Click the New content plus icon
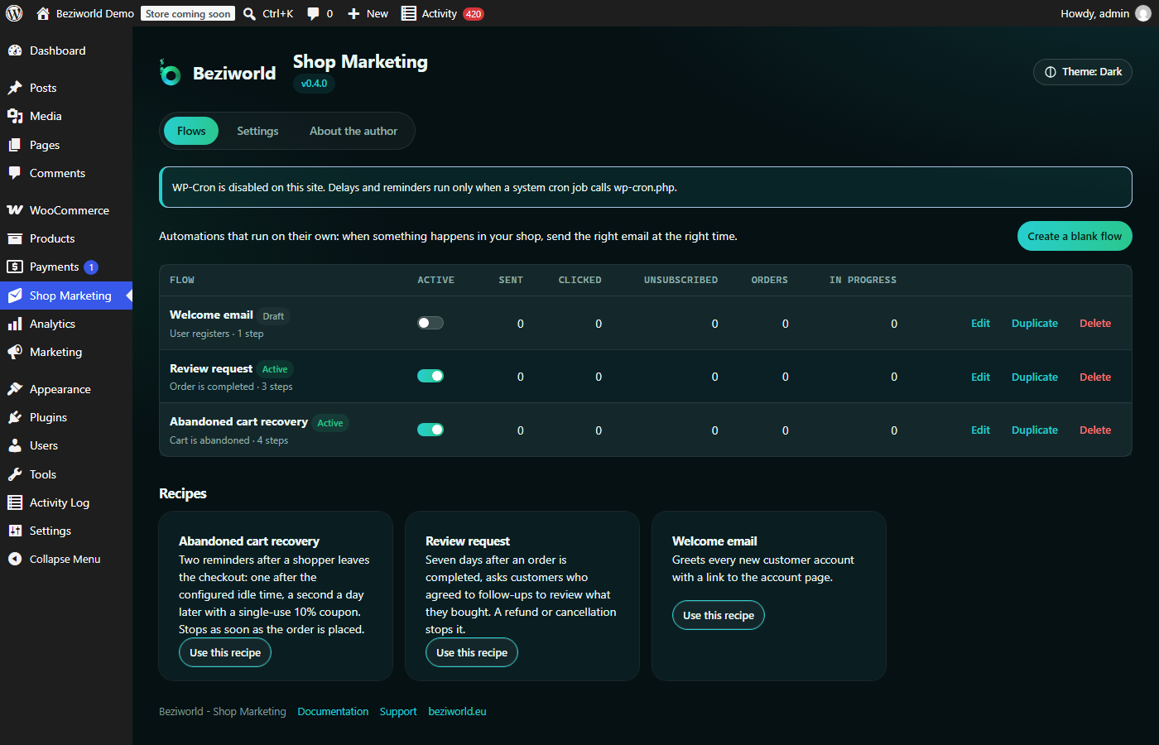Viewport: 1159px width, 745px height. pyautogui.click(x=353, y=13)
